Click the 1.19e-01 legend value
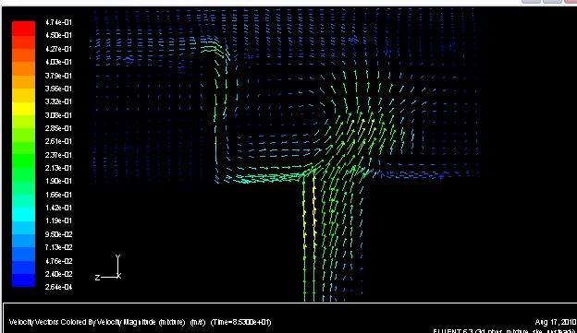This screenshot has width=577, height=333. point(58,220)
